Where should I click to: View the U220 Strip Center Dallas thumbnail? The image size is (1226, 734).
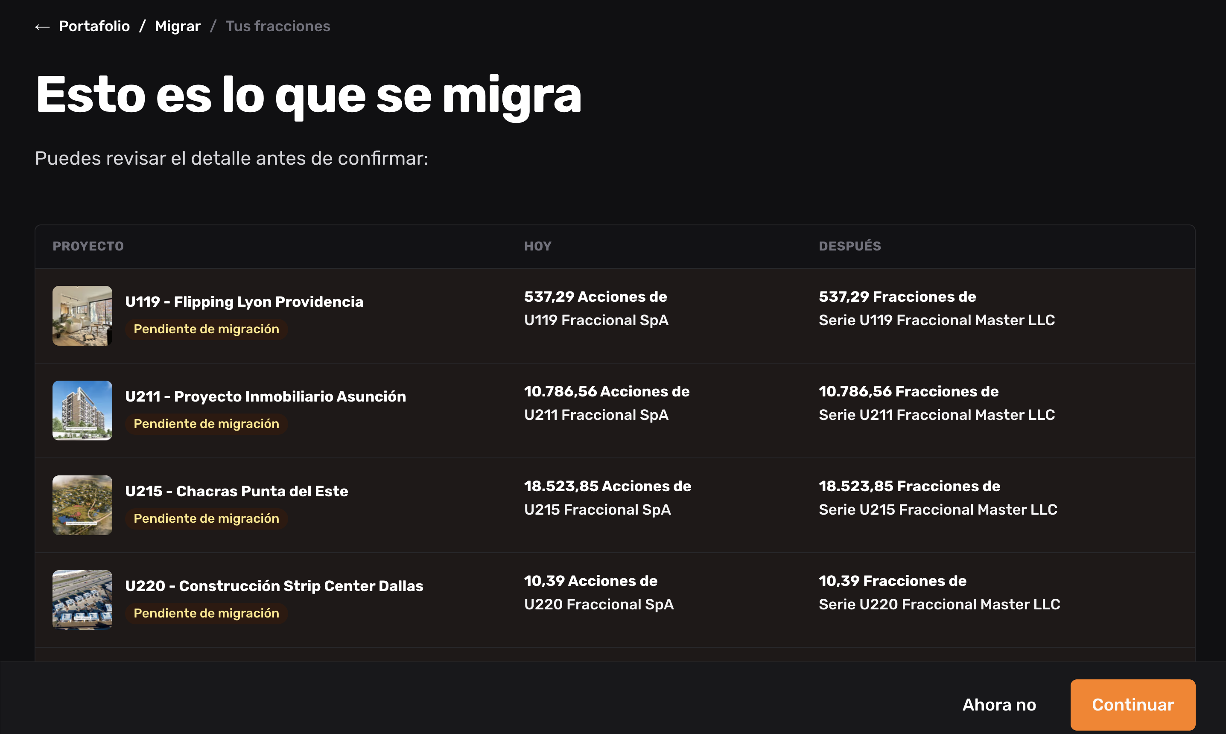(82, 600)
